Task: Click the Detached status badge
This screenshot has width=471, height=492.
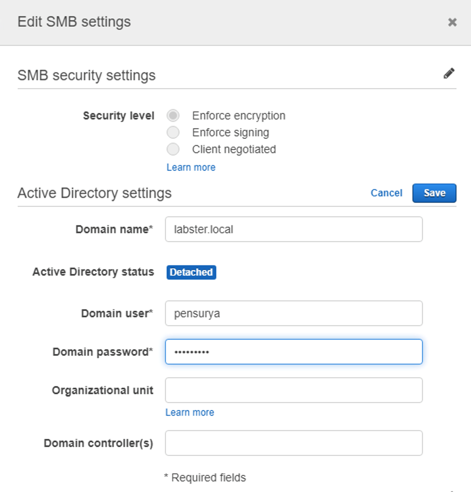Action: pyautogui.click(x=191, y=272)
